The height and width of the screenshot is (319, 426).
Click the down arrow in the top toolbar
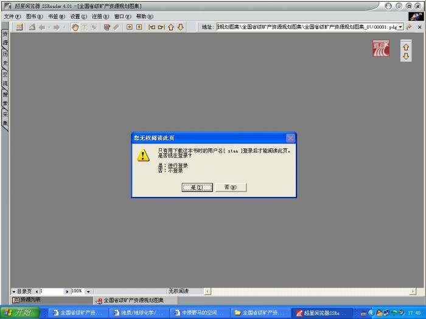[x=181, y=27]
